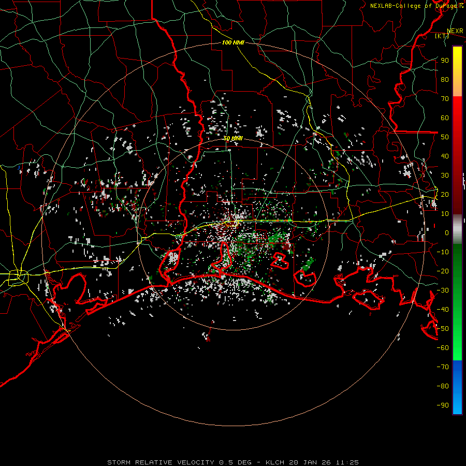Select the -50 value on the velocity scale

443,329
